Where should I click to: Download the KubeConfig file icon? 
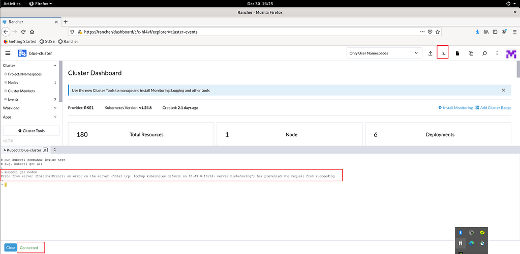457,53
